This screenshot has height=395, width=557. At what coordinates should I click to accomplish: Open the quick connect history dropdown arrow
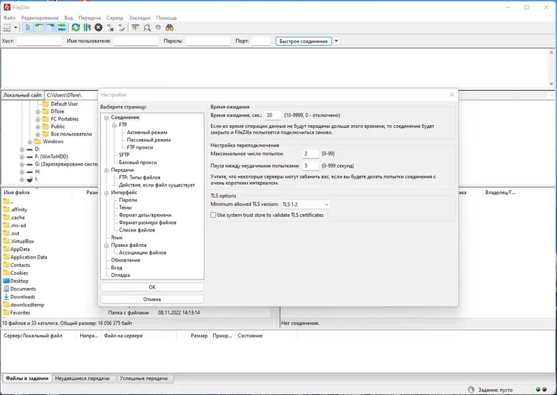337,41
